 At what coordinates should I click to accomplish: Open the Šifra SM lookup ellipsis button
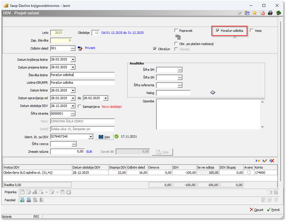180,70
